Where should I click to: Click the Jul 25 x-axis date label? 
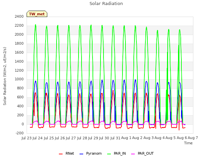[49, 138]
